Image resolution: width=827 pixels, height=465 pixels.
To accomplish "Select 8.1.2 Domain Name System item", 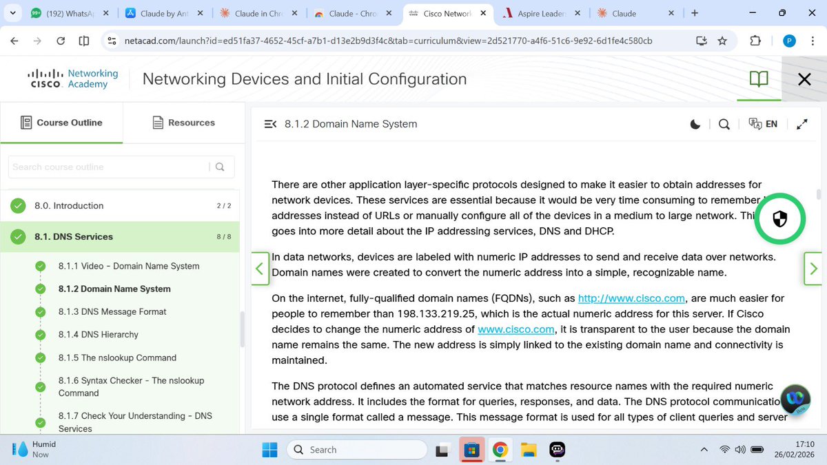I will [114, 289].
